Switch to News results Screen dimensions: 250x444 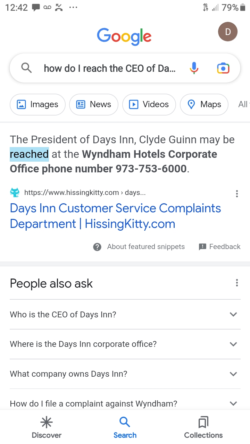pos(94,104)
